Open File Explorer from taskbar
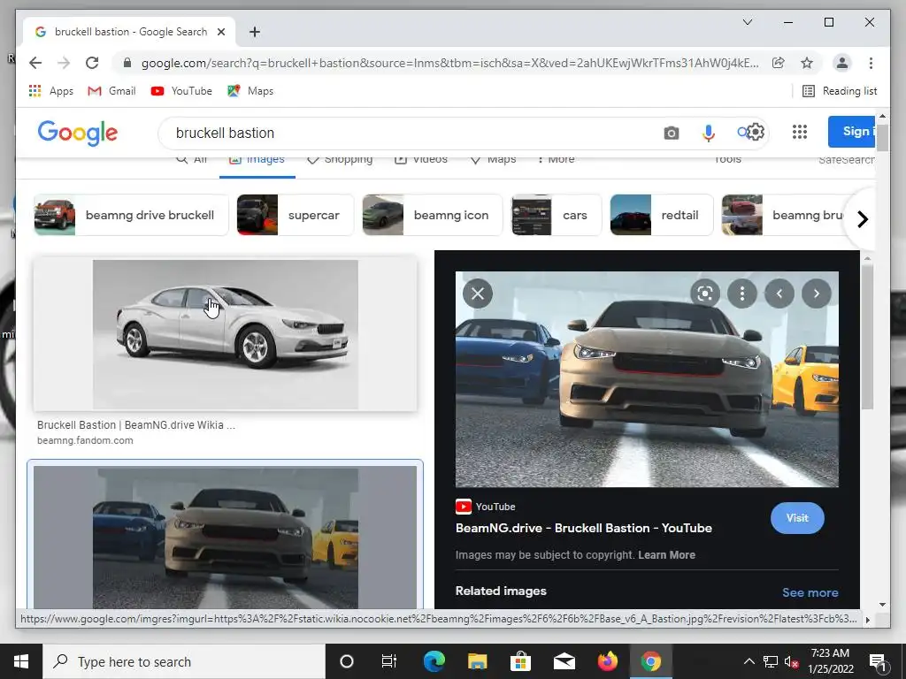 click(x=477, y=661)
